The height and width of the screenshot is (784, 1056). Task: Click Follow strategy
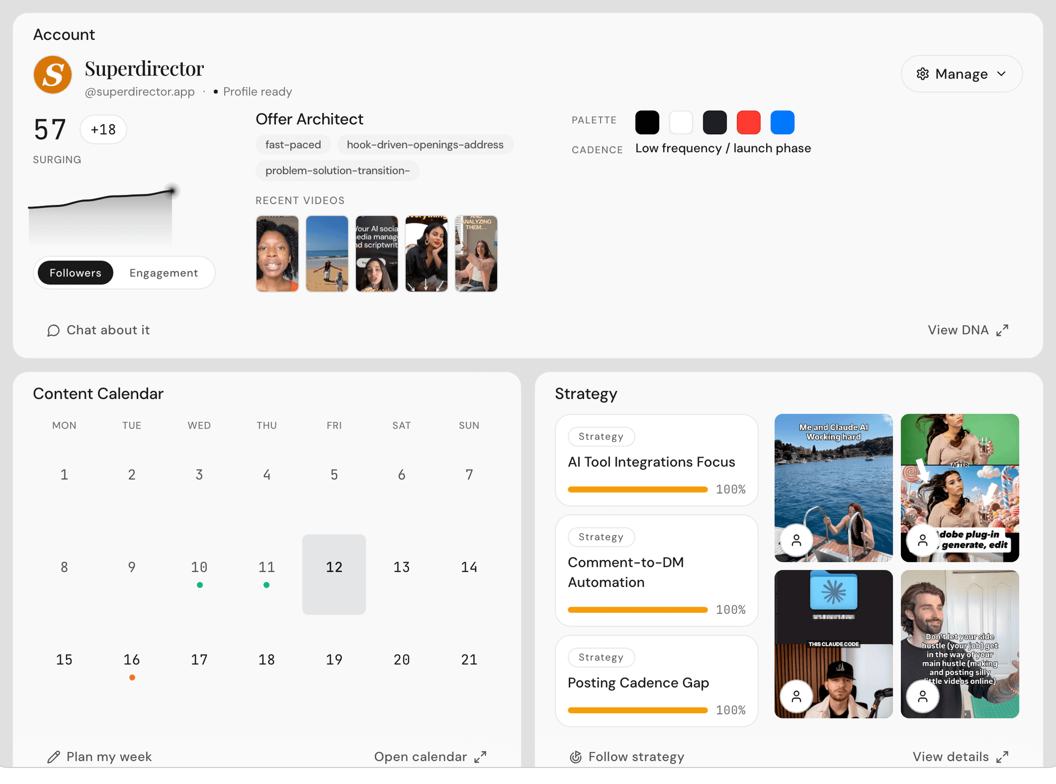click(x=626, y=757)
